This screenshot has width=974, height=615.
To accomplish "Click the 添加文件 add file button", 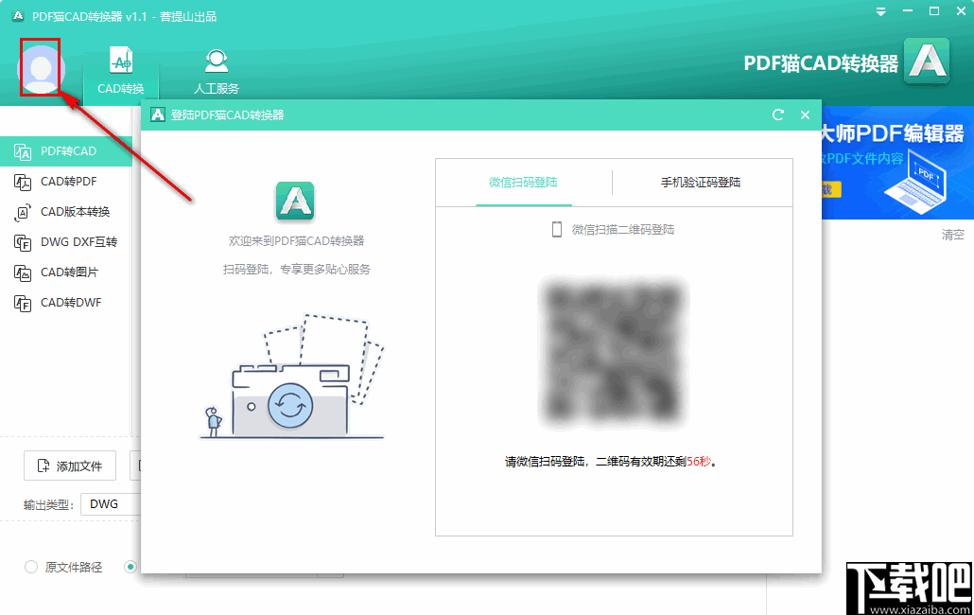I will [x=69, y=466].
